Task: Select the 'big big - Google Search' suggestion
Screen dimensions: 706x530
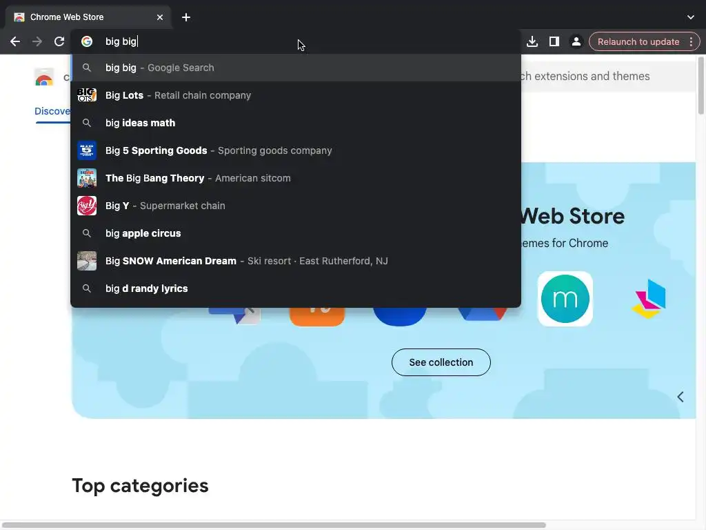Action: pos(296,68)
